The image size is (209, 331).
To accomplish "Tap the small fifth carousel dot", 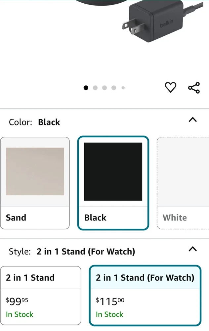I will pos(123,88).
